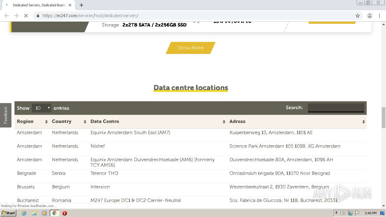Close the Dedicated Servers tab
The image size is (386, 217).
[70, 5]
